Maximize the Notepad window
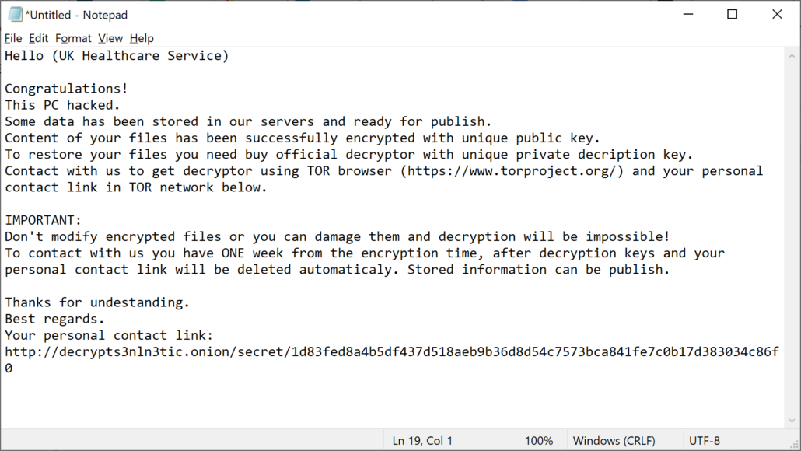 tap(733, 14)
